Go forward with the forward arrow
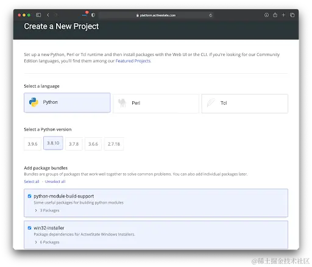The image size is (312, 267). coord(56,15)
